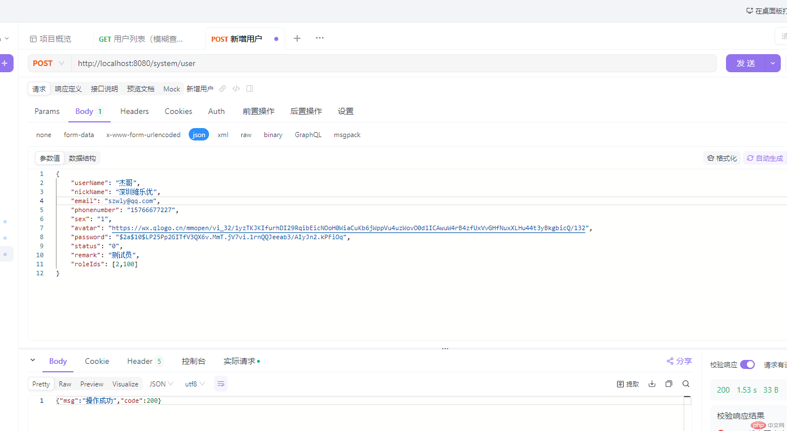Open the tab bar more options menu
787x431 pixels.
coord(320,38)
